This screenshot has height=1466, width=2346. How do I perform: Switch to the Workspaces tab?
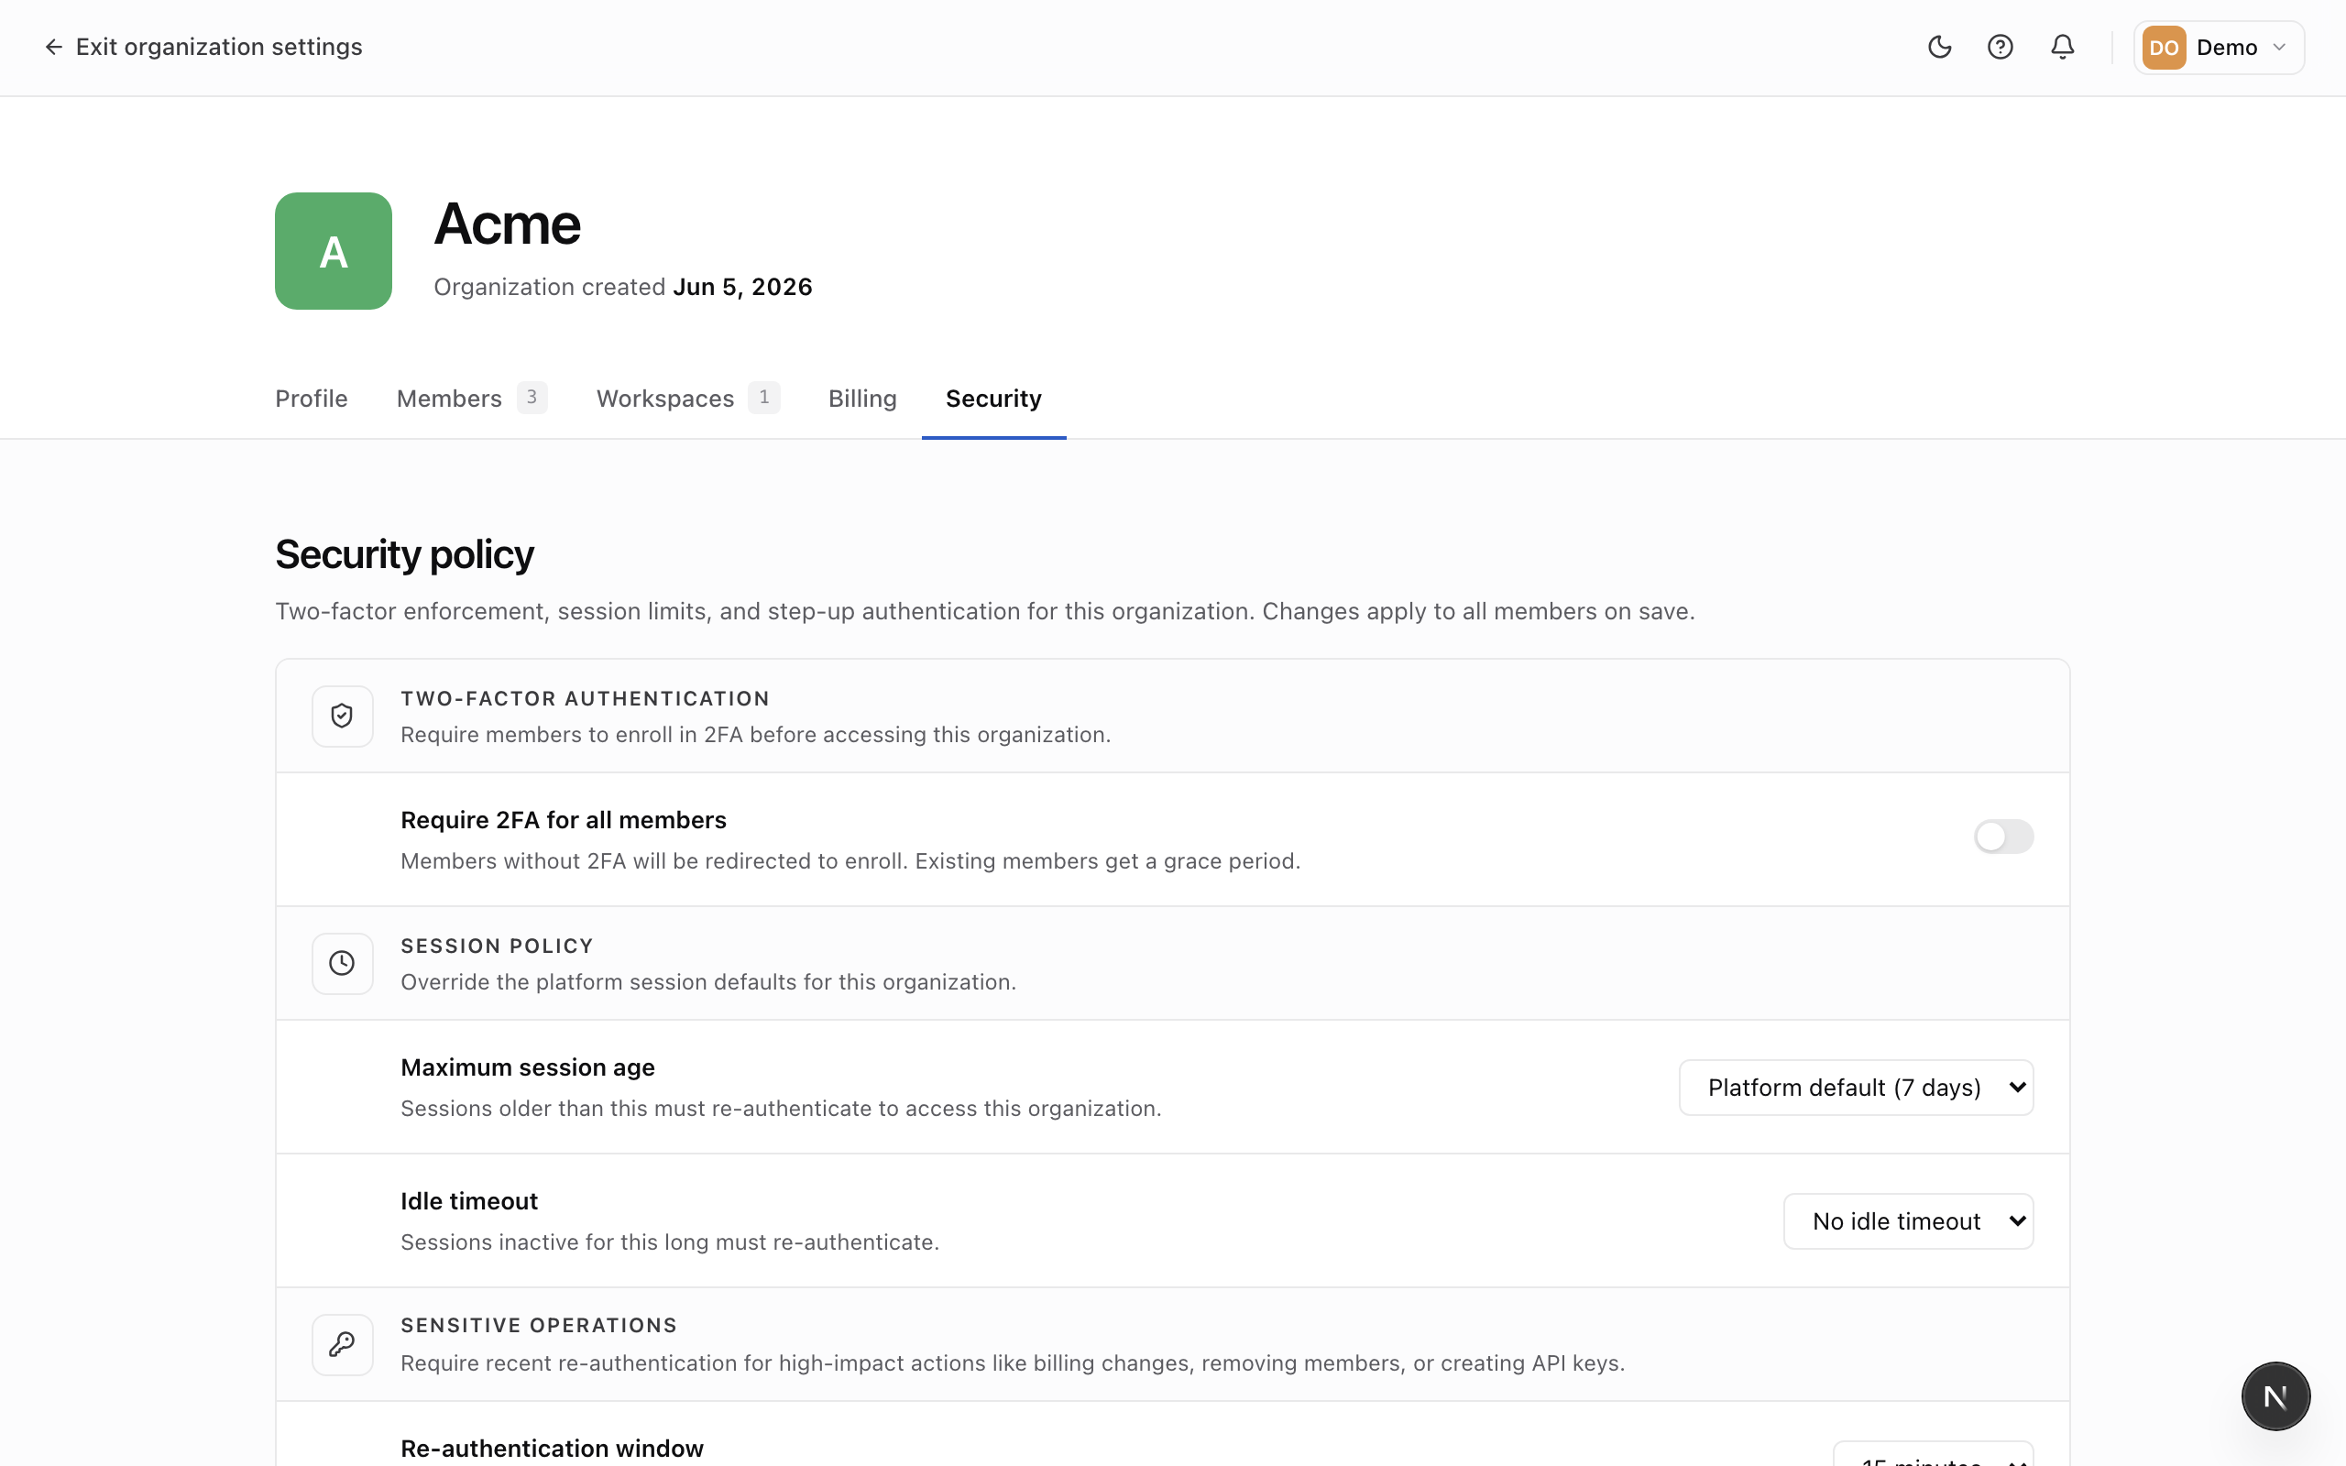[688, 399]
